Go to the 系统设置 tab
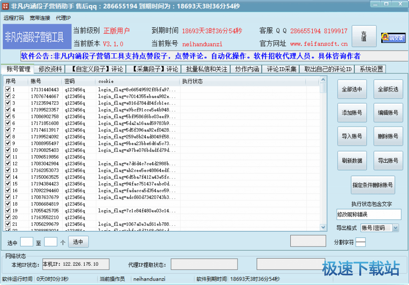This screenshot has height=285, width=409. [371, 69]
